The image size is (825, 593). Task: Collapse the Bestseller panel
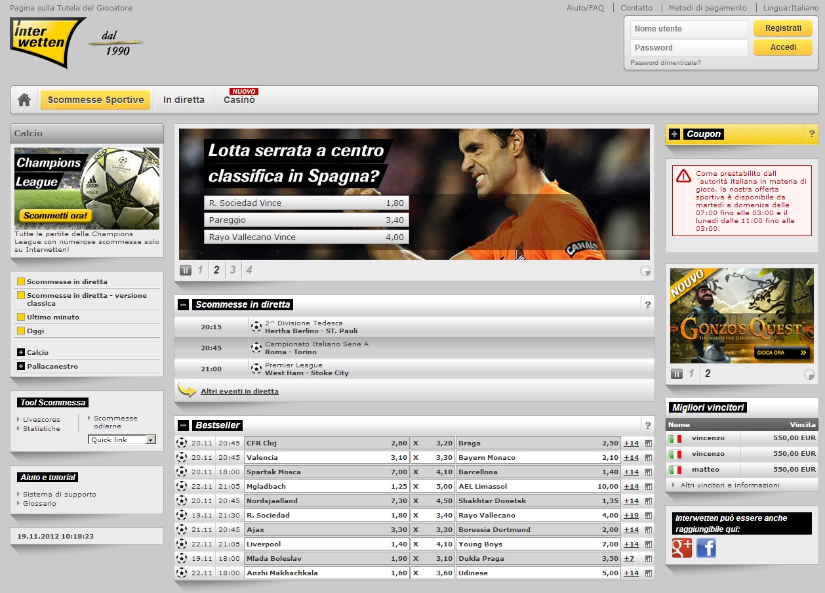coord(184,425)
